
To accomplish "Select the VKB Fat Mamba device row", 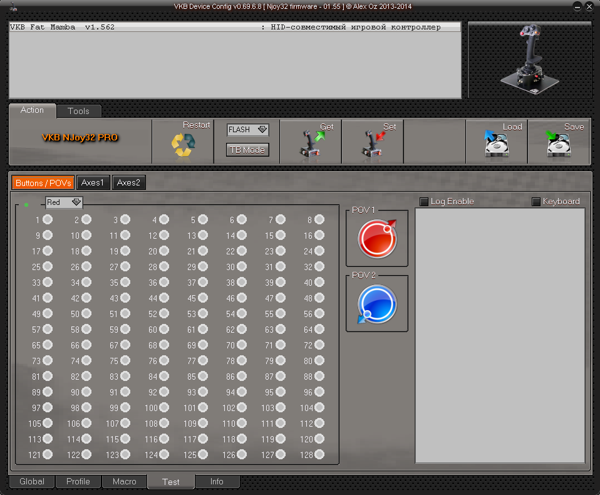I will [x=235, y=27].
